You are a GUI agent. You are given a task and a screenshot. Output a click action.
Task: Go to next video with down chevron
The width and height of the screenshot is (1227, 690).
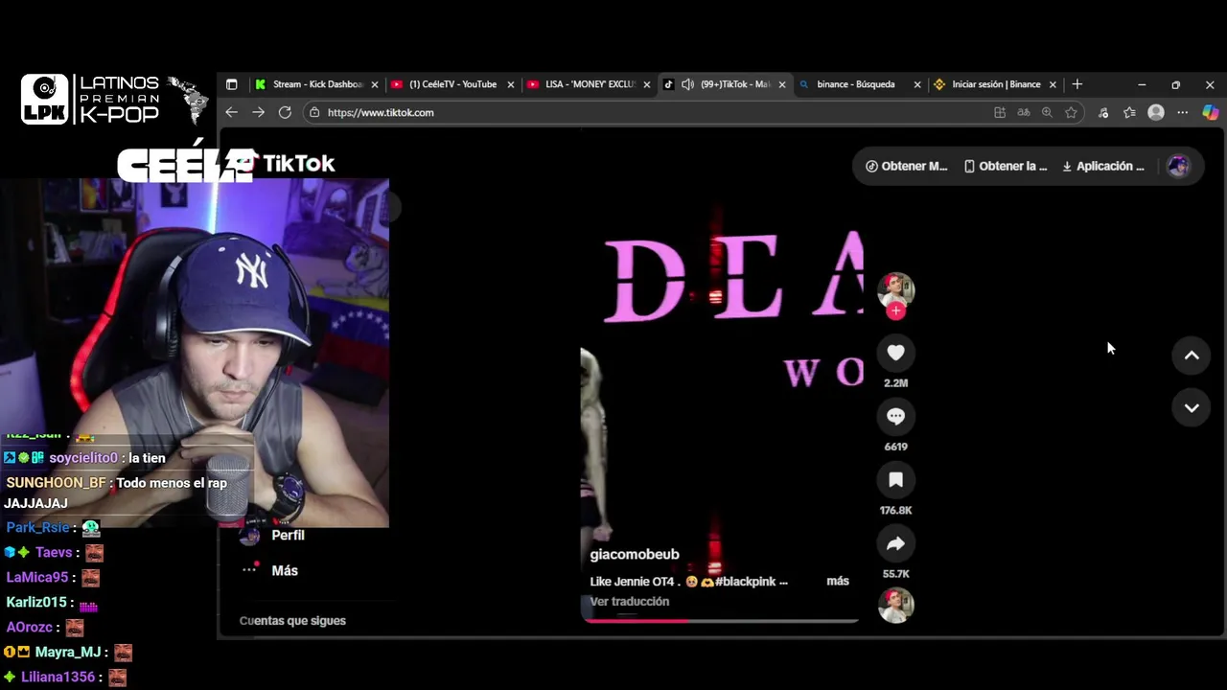point(1192,408)
